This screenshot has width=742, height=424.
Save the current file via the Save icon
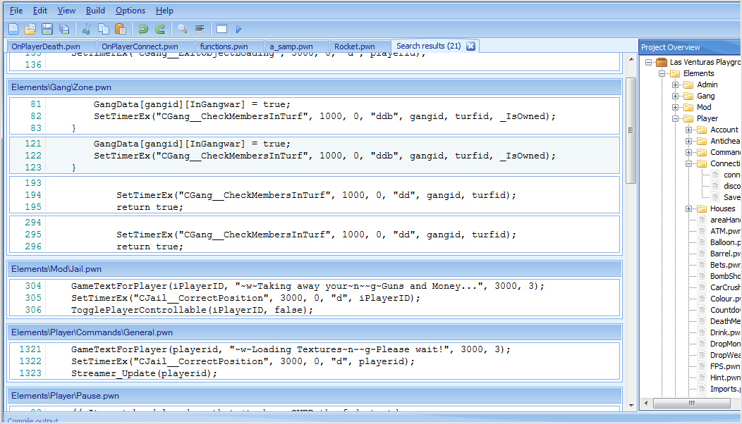47,29
